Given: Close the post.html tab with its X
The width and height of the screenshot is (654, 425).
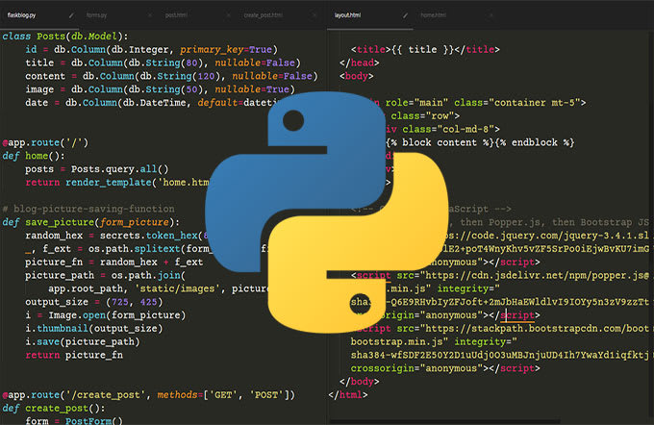Looking at the screenshot, I should (229, 15).
